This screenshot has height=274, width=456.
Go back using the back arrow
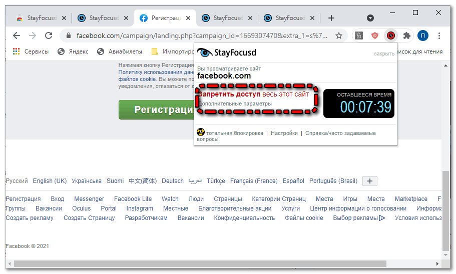17,35
